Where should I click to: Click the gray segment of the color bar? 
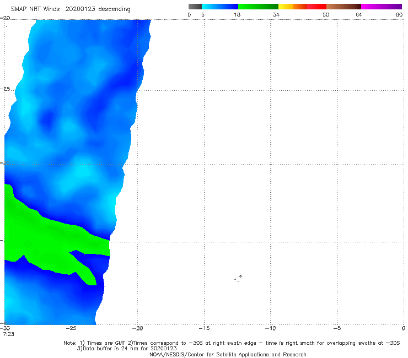point(195,7)
